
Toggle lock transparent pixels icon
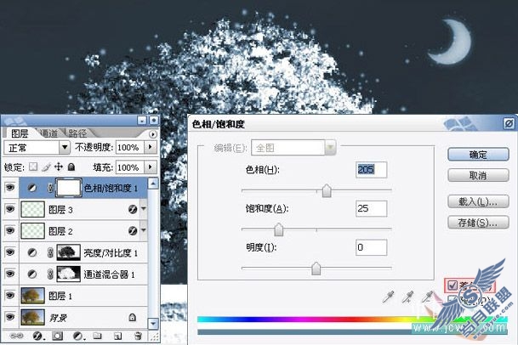[x=33, y=167]
